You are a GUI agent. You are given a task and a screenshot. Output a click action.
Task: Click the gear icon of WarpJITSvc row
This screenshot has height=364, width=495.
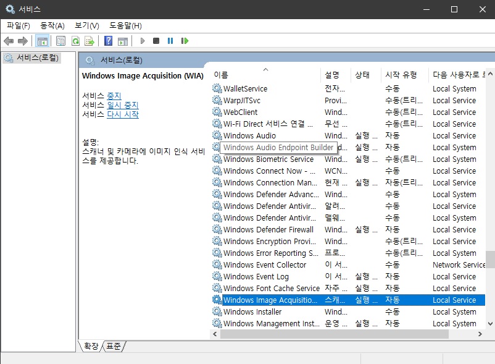coord(217,100)
